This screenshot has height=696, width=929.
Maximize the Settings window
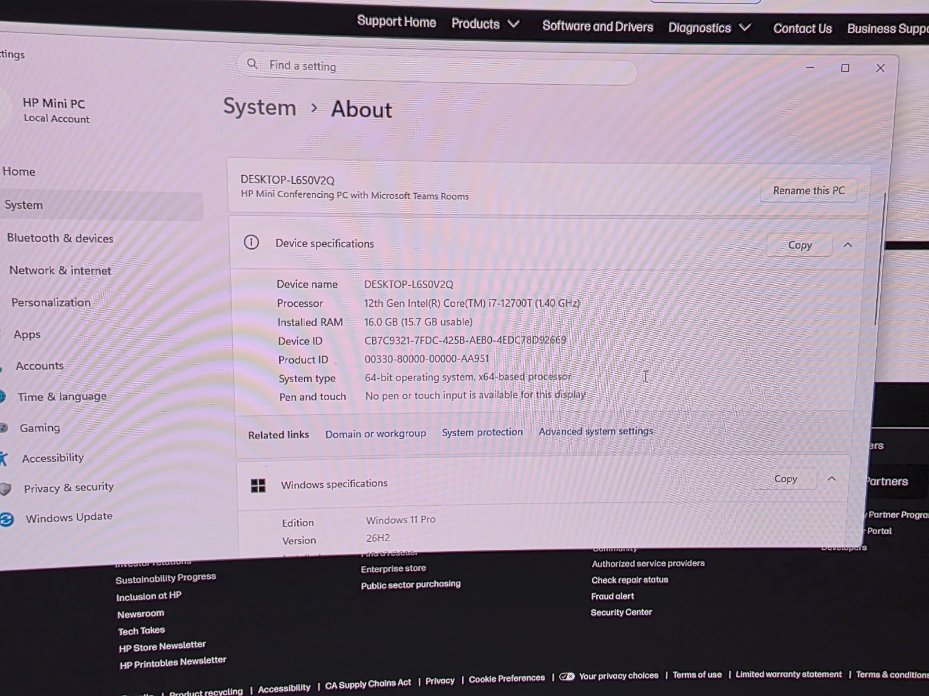(x=845, y=68)
